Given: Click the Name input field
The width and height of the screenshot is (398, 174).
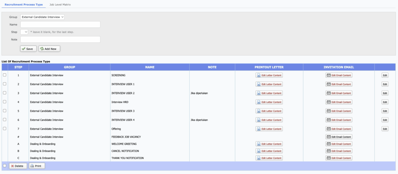Looking at the screenshot, I should 60,24.
